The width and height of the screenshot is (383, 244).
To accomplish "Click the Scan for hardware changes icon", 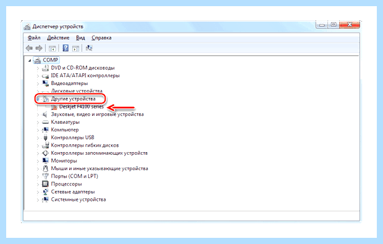I will tap(89, 48).
